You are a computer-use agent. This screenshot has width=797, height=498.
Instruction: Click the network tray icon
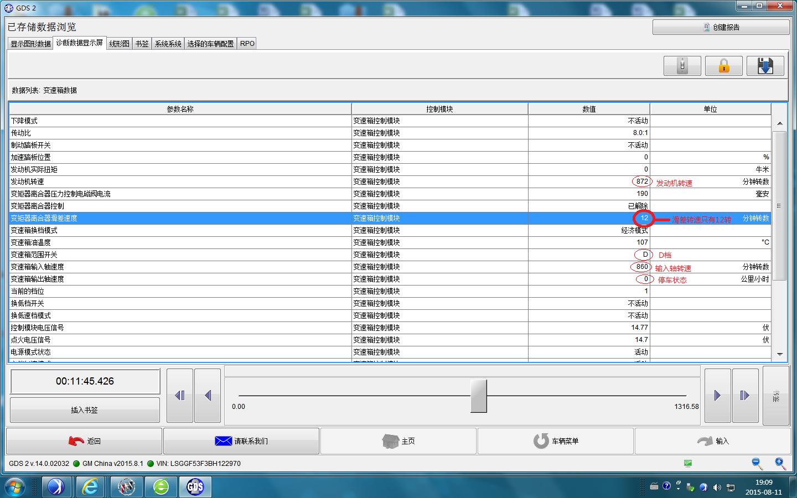pyautogui.click(x=731, y=487)
